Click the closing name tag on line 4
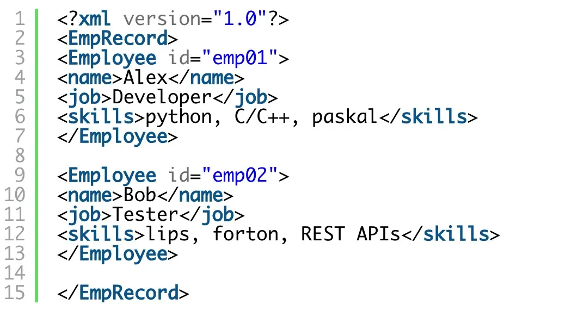 pos(206,78)
